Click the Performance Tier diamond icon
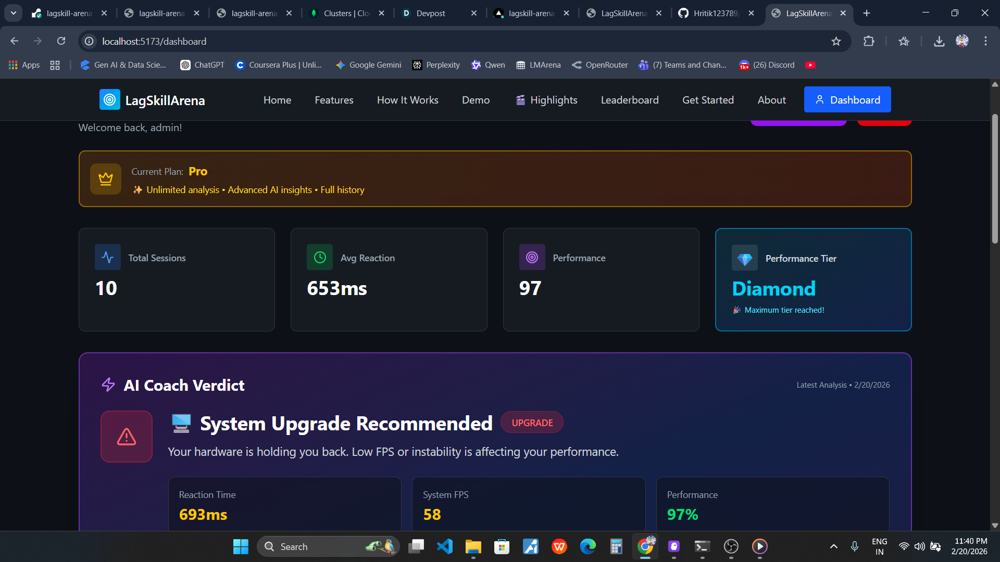This screenshot has height=562, width=1000. tap(744, 258)
